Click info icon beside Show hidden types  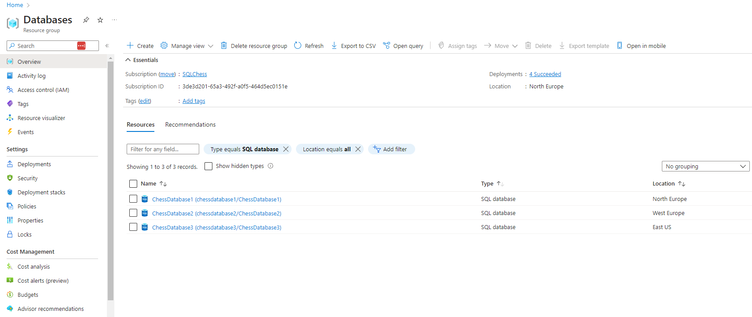pyautogui.click(x=270, y=166)
